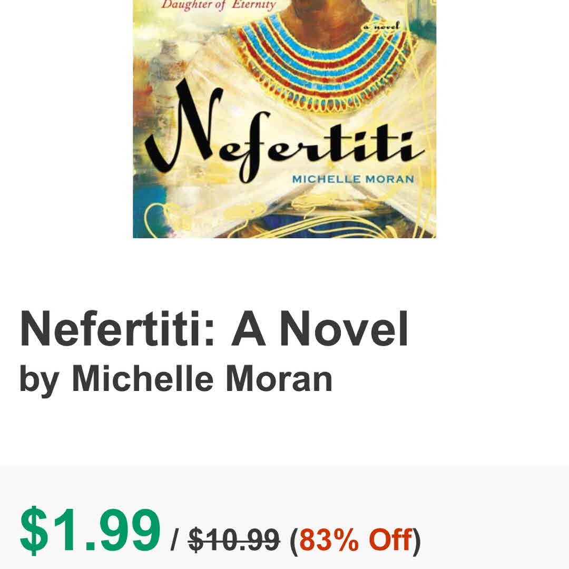Click the "Nefertiti: A Novel" title heading
The height and width of the screenshot is (569, 569).
214,329
